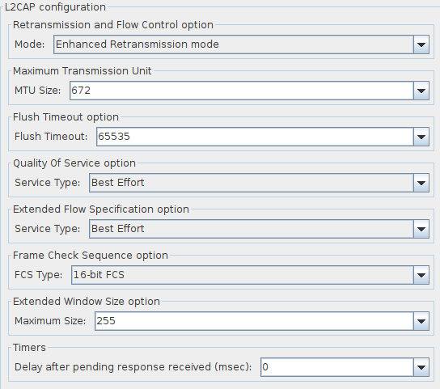Open Extended Flow Specification Service Type arrow
The image size is (440, 389).
(x=421, y=229)
